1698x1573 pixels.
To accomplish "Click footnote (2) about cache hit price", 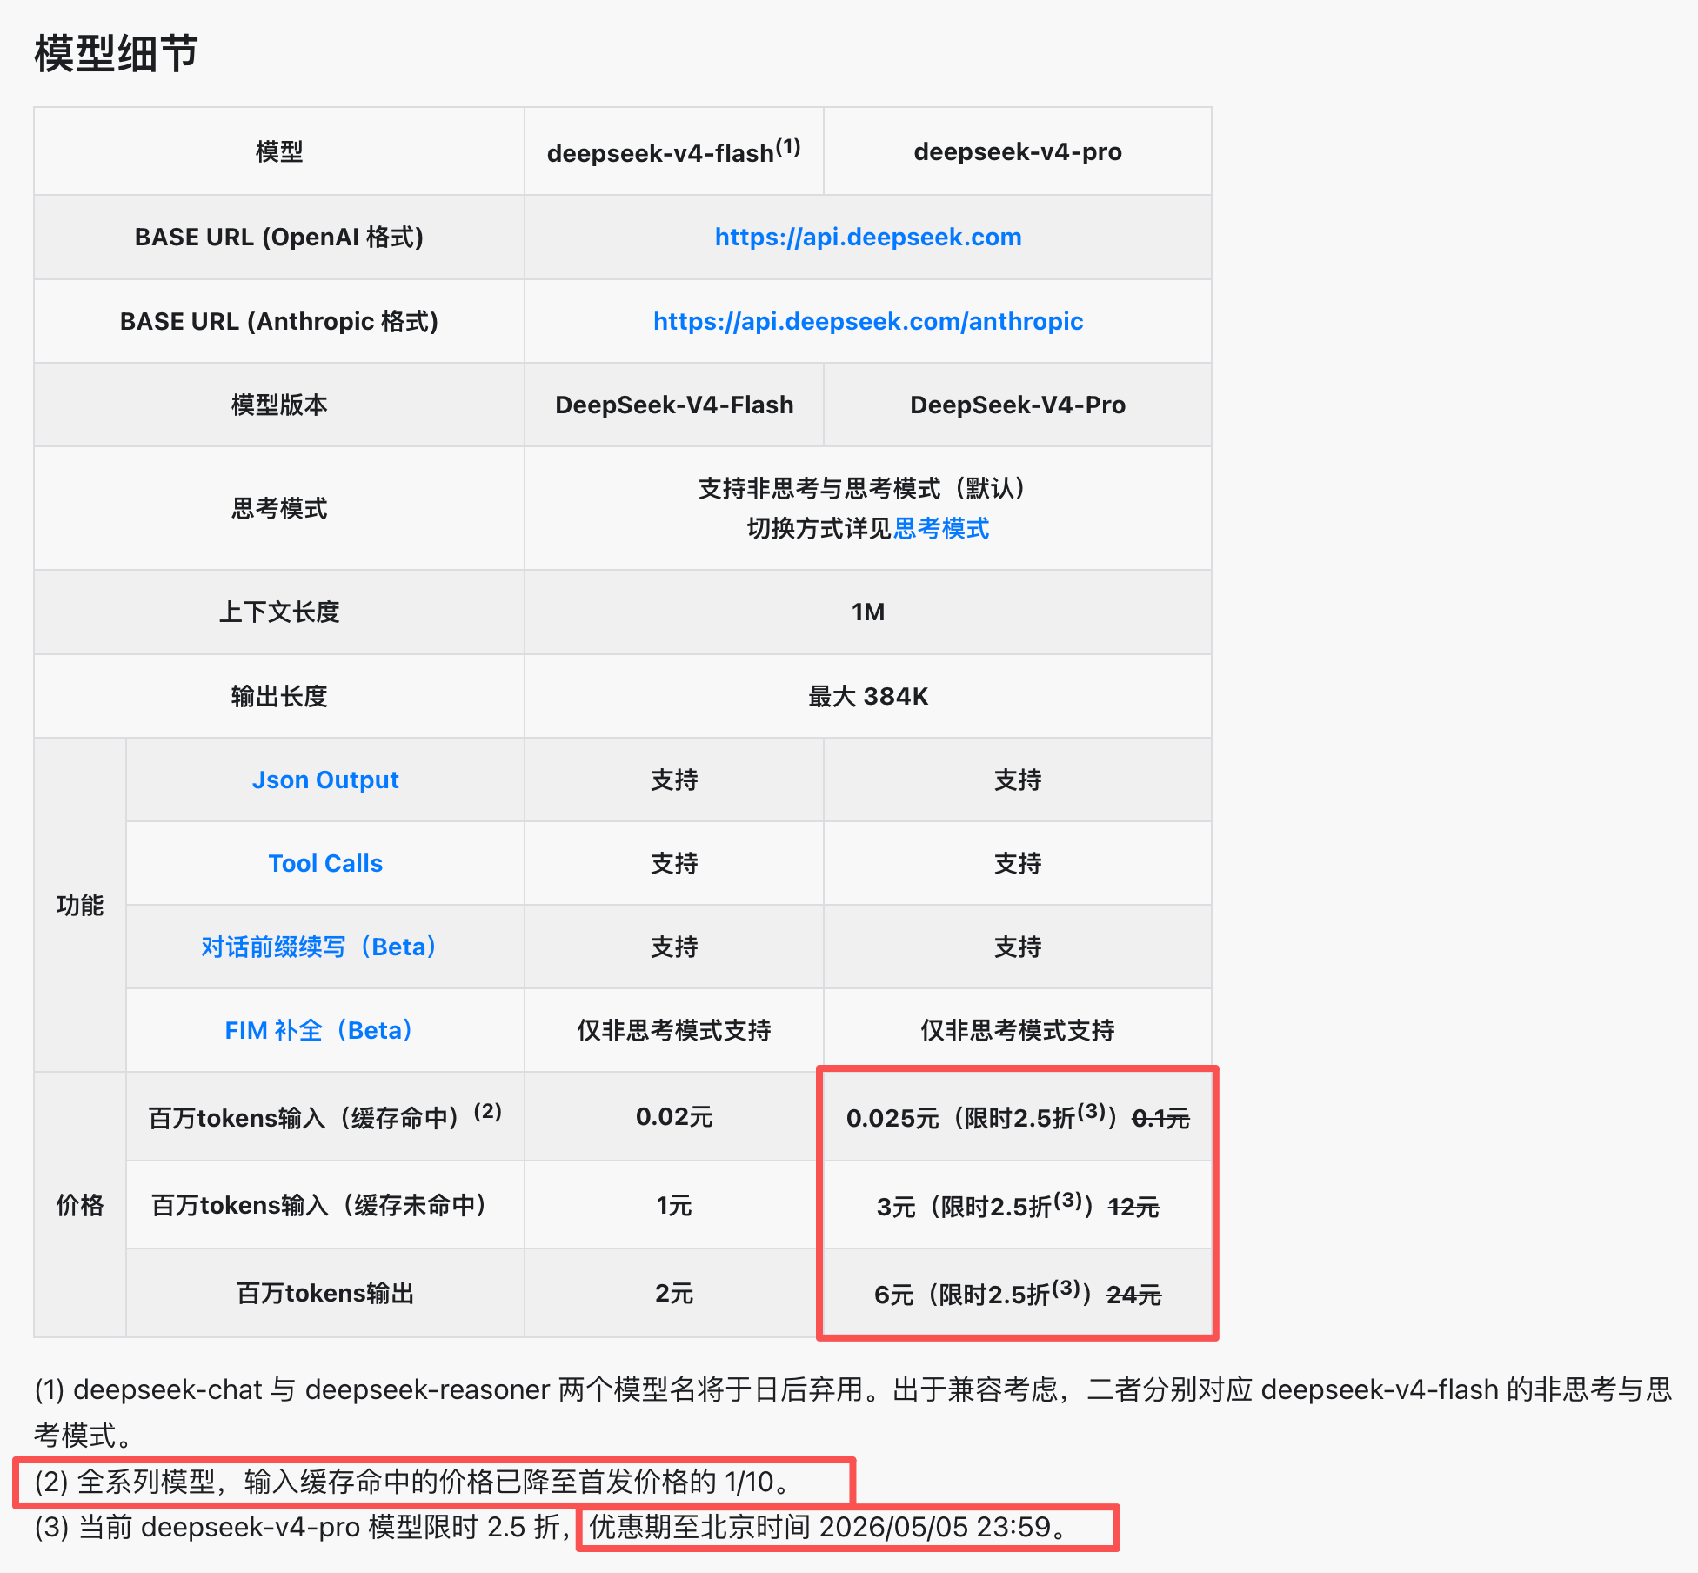I will coord(413,1482).
